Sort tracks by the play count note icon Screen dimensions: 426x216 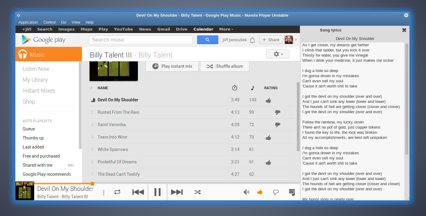253,88
